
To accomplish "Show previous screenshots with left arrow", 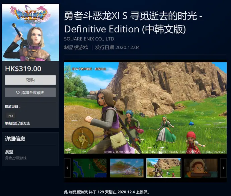I will pos(67,168).
